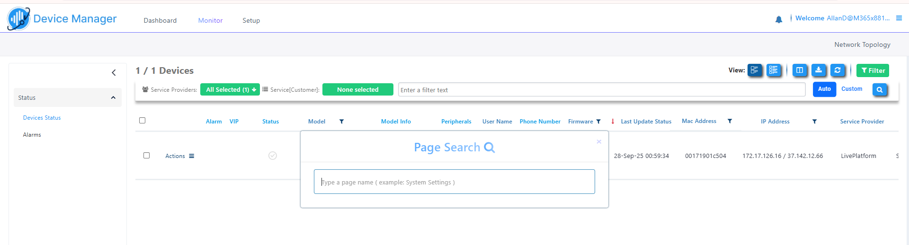This screenshot has height=245, width=909.
Task: Tick the select-all checkbox in table header
Action: pos(142,121)
